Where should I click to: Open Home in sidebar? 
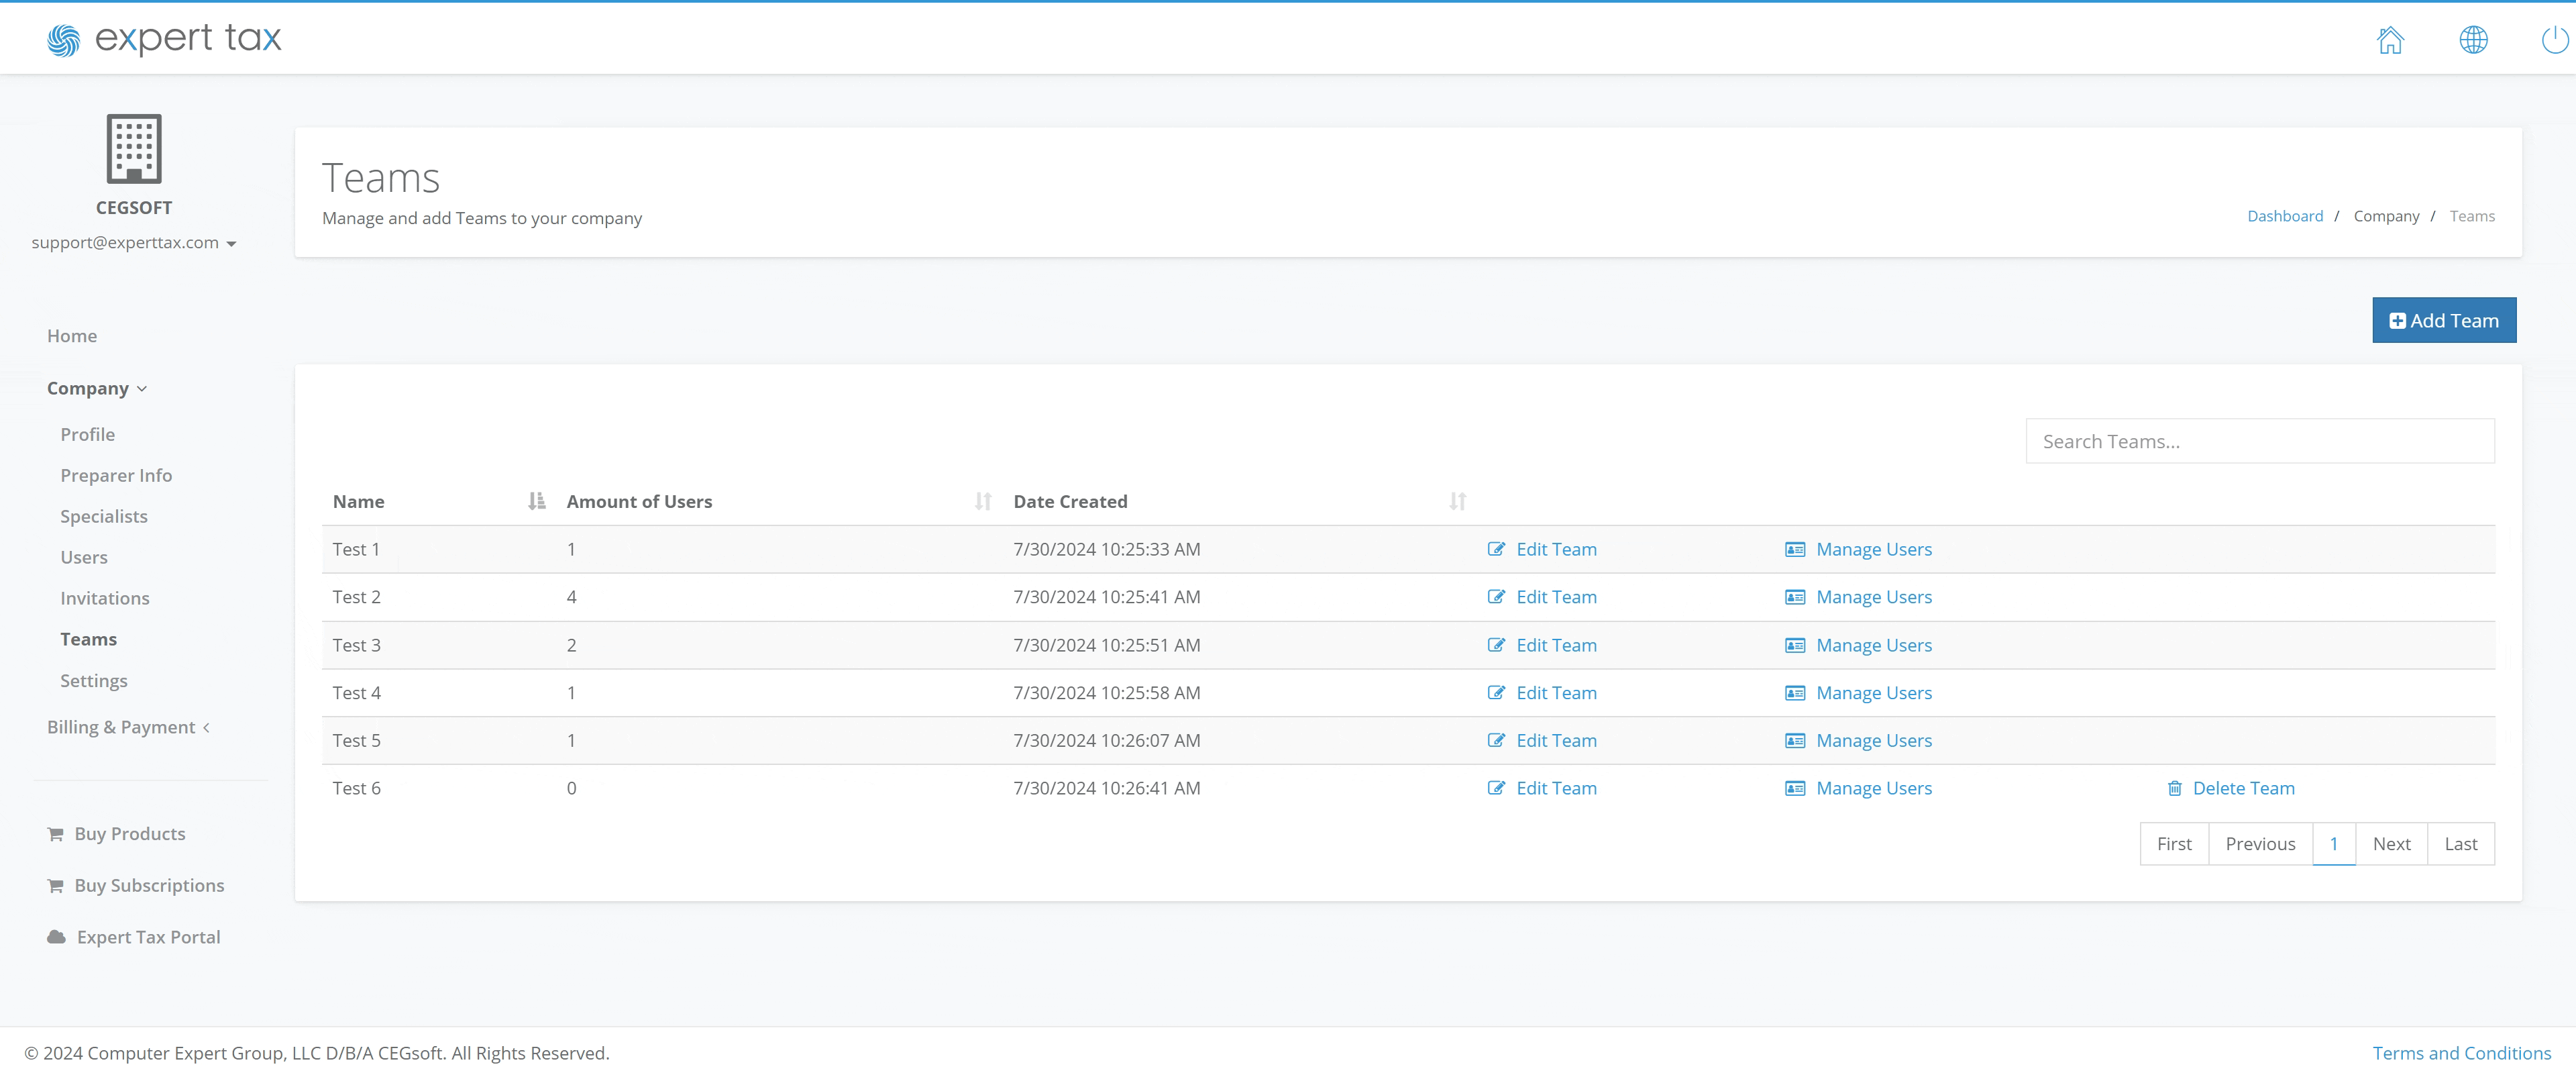pos(72,336)
